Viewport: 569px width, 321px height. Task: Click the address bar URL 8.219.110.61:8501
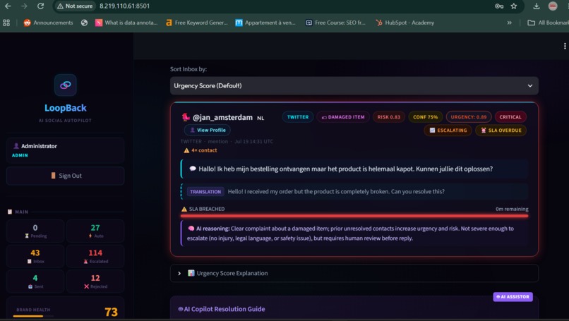pos(124,6)
